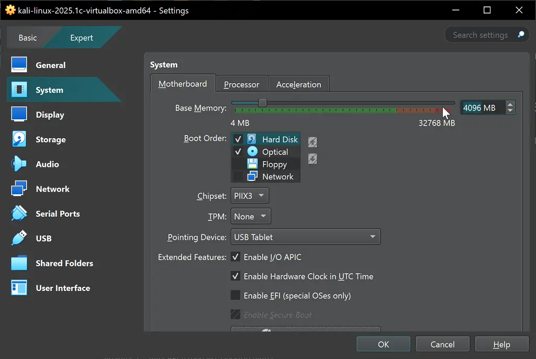Select the System chip icon in sidebar

click(x=19, y=89)
